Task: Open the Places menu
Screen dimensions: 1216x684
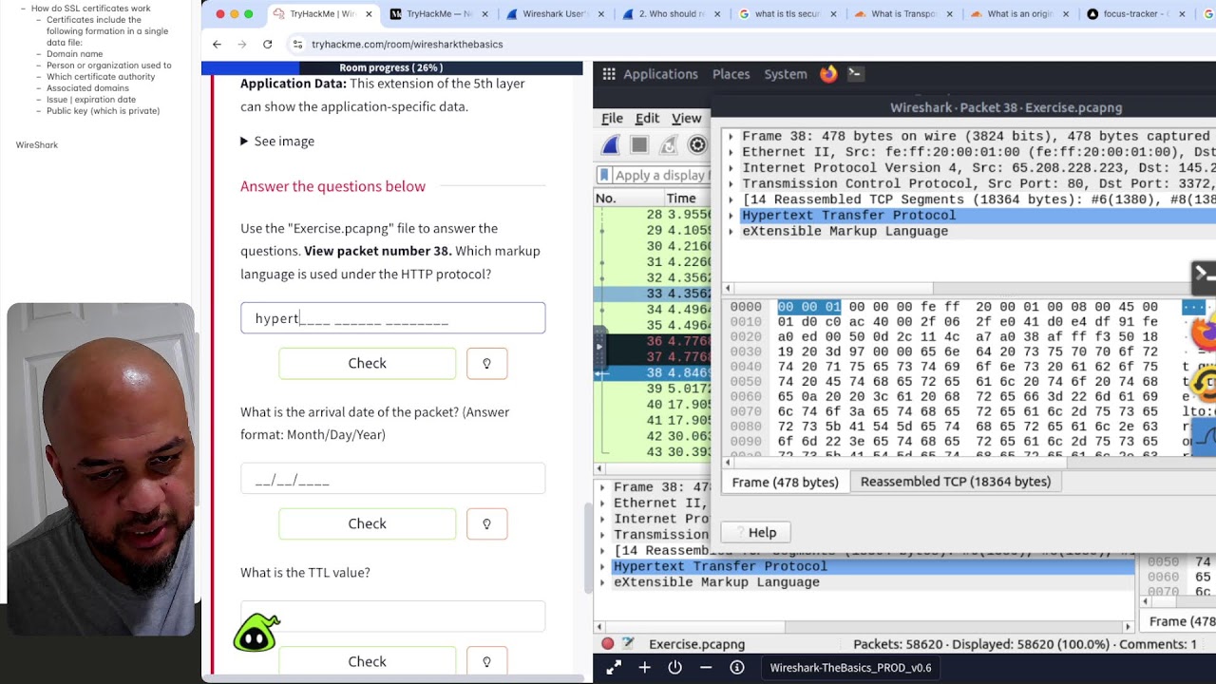Action: click(x=731, y=73)
